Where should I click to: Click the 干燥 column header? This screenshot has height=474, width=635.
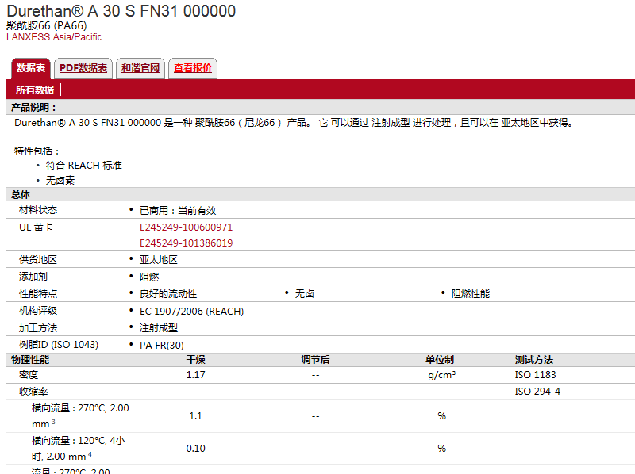coord(196,360)
